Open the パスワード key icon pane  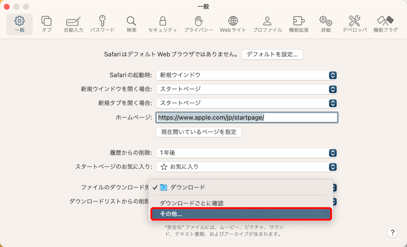(102, 24)
